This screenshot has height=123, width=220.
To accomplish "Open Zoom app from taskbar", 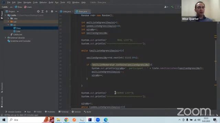I will tap(98, 120).
